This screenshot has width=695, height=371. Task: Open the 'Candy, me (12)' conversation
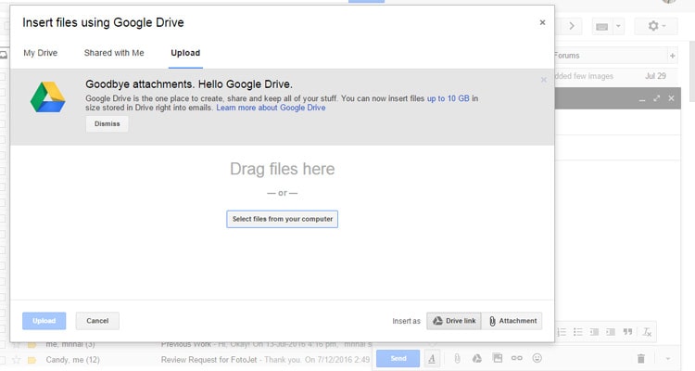click(x=72, y=360)
